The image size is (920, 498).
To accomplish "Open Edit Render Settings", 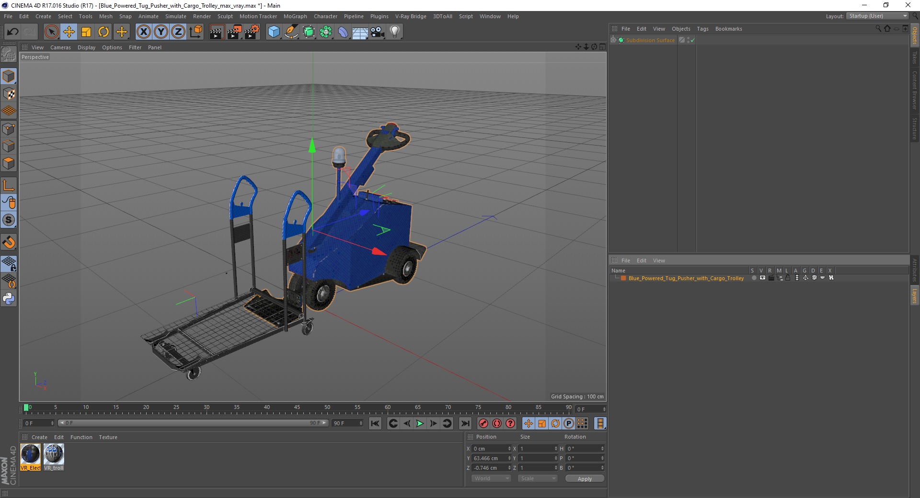I will pos(252,32).
